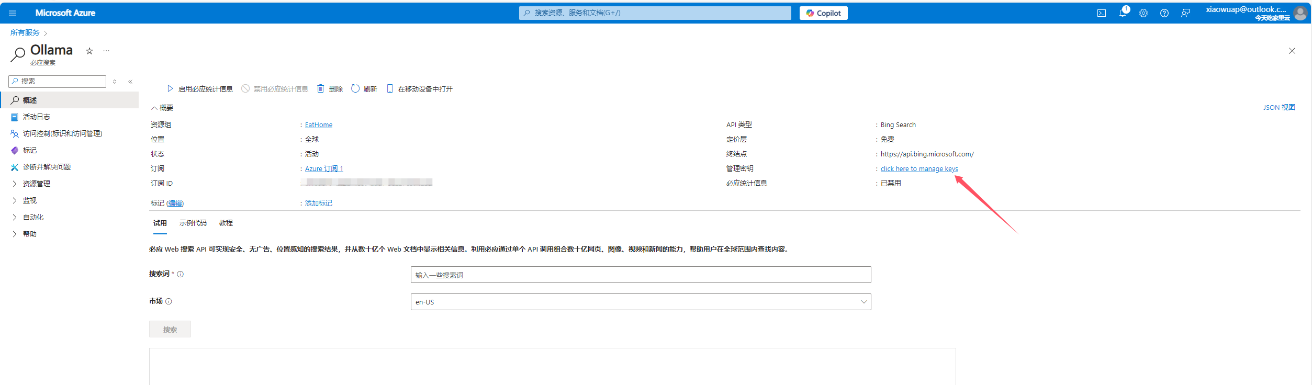Click the endpoint text https://api.bing.microsoft.com/

pos(927,154)
